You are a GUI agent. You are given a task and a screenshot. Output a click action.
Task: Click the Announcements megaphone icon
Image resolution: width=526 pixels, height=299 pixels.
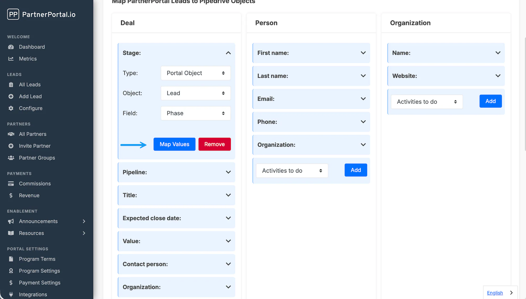click(11, 221)
